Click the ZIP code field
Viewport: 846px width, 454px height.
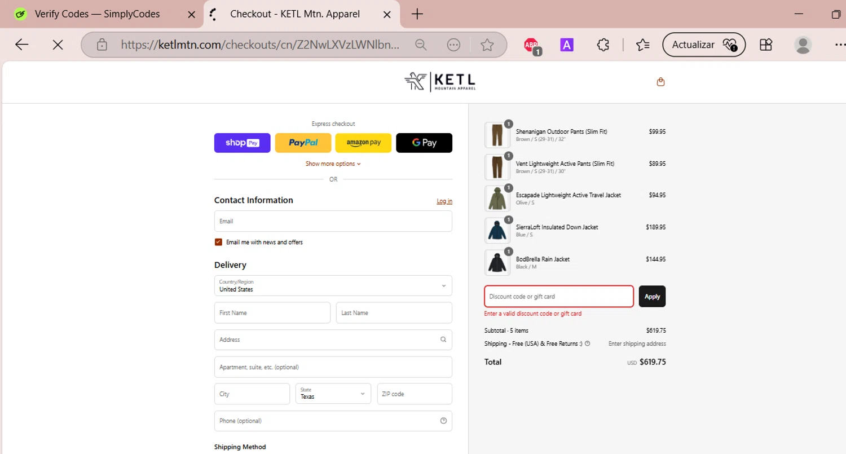415,394
